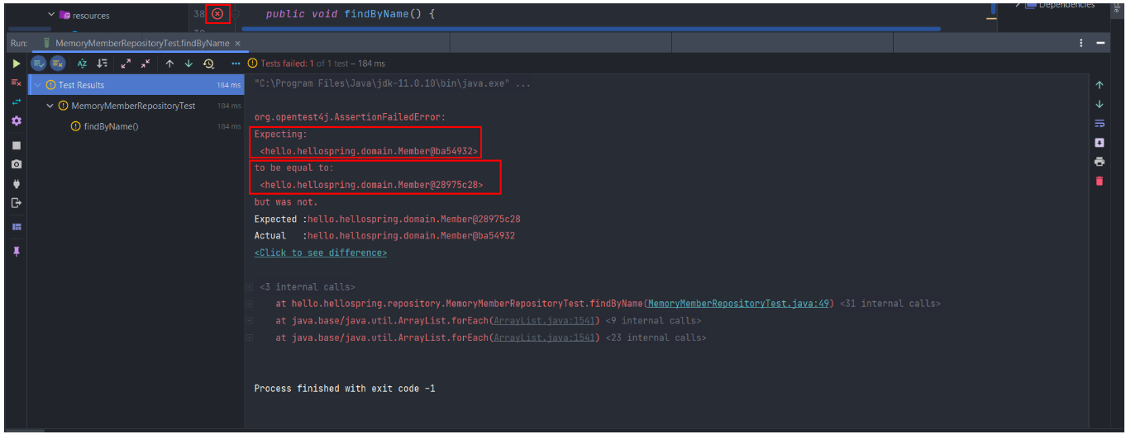Clear console with the red trash icon
This screenshot has width=1126, height=439.
1099,182
